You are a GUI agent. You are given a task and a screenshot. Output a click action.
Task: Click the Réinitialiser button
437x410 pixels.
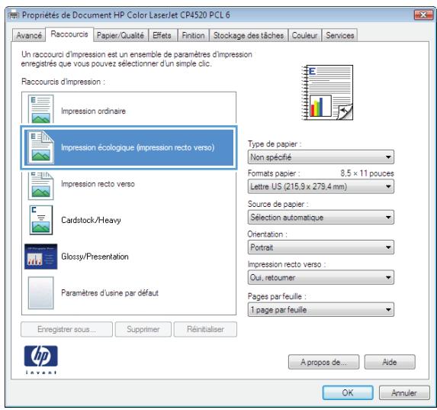click(205, 329)
